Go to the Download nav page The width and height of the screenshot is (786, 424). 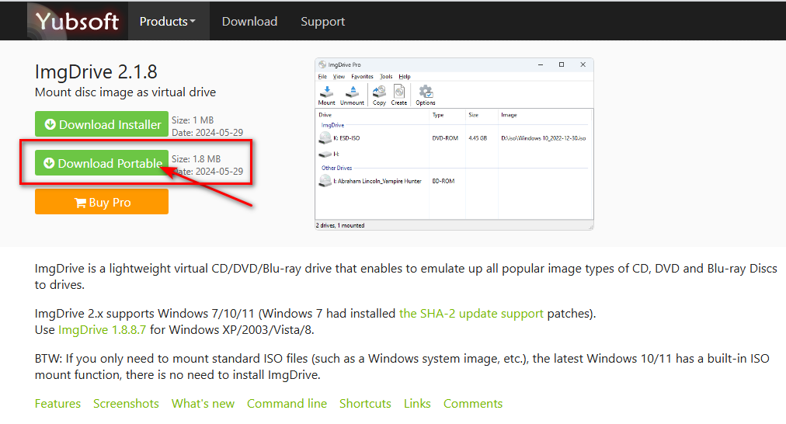click(x=249, y=22)
